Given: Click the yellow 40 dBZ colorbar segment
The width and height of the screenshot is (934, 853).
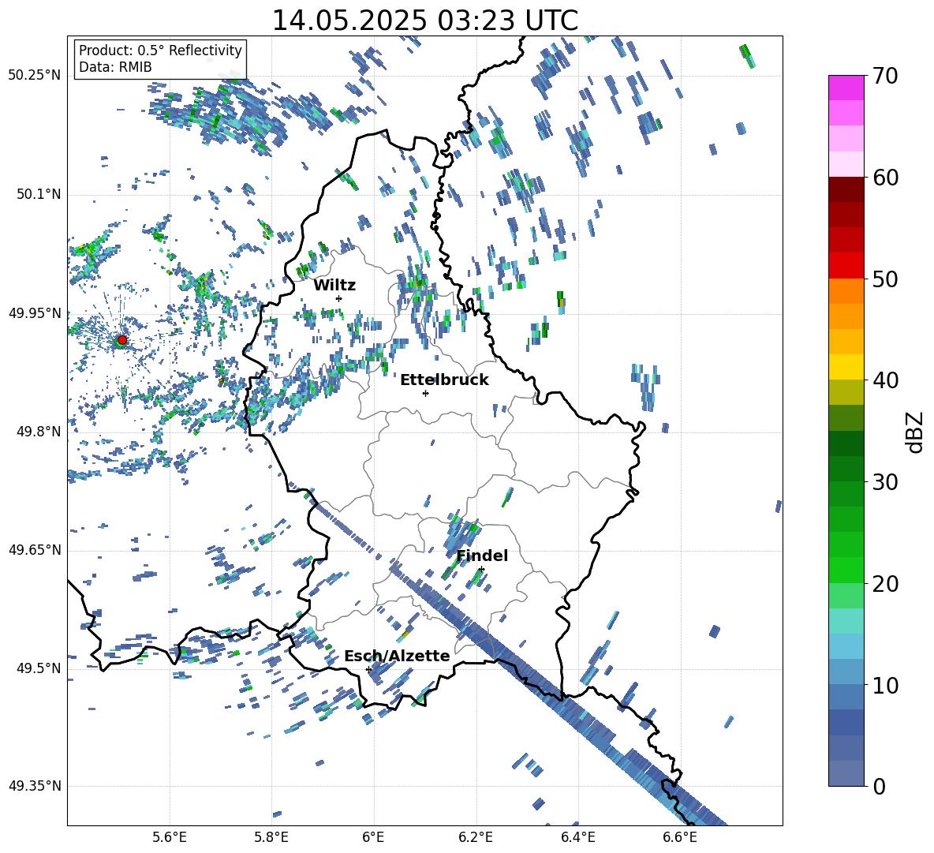Looking at the screenshot, I should pos(846,367).
